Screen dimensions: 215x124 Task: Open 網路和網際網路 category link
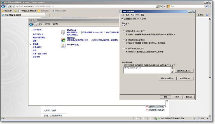coord(39,37)
